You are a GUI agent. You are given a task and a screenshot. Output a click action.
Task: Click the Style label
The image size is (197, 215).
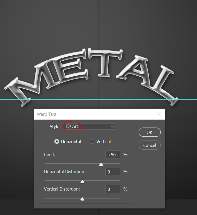tap(55, 127)
